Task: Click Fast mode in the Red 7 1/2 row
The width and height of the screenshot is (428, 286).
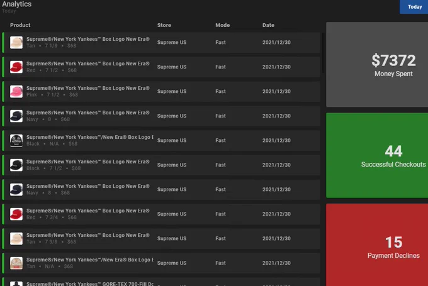Action: tap(220, 67)
